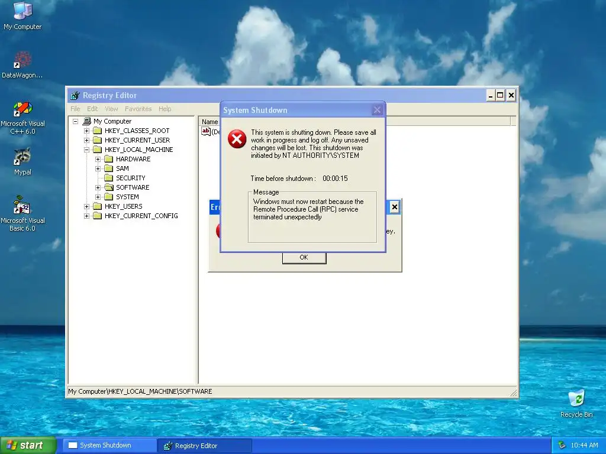Expand the HKEY_USERS key
This screenshot has height=454, width=606.
tap(86, 206)
